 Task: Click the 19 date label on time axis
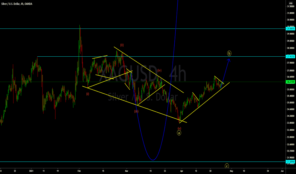coord(57,171)
